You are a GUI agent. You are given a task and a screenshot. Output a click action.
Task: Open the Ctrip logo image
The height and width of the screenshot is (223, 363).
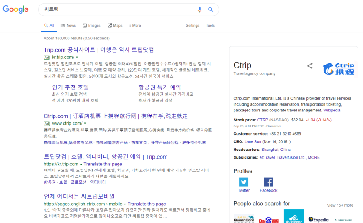tap(338, 69)
